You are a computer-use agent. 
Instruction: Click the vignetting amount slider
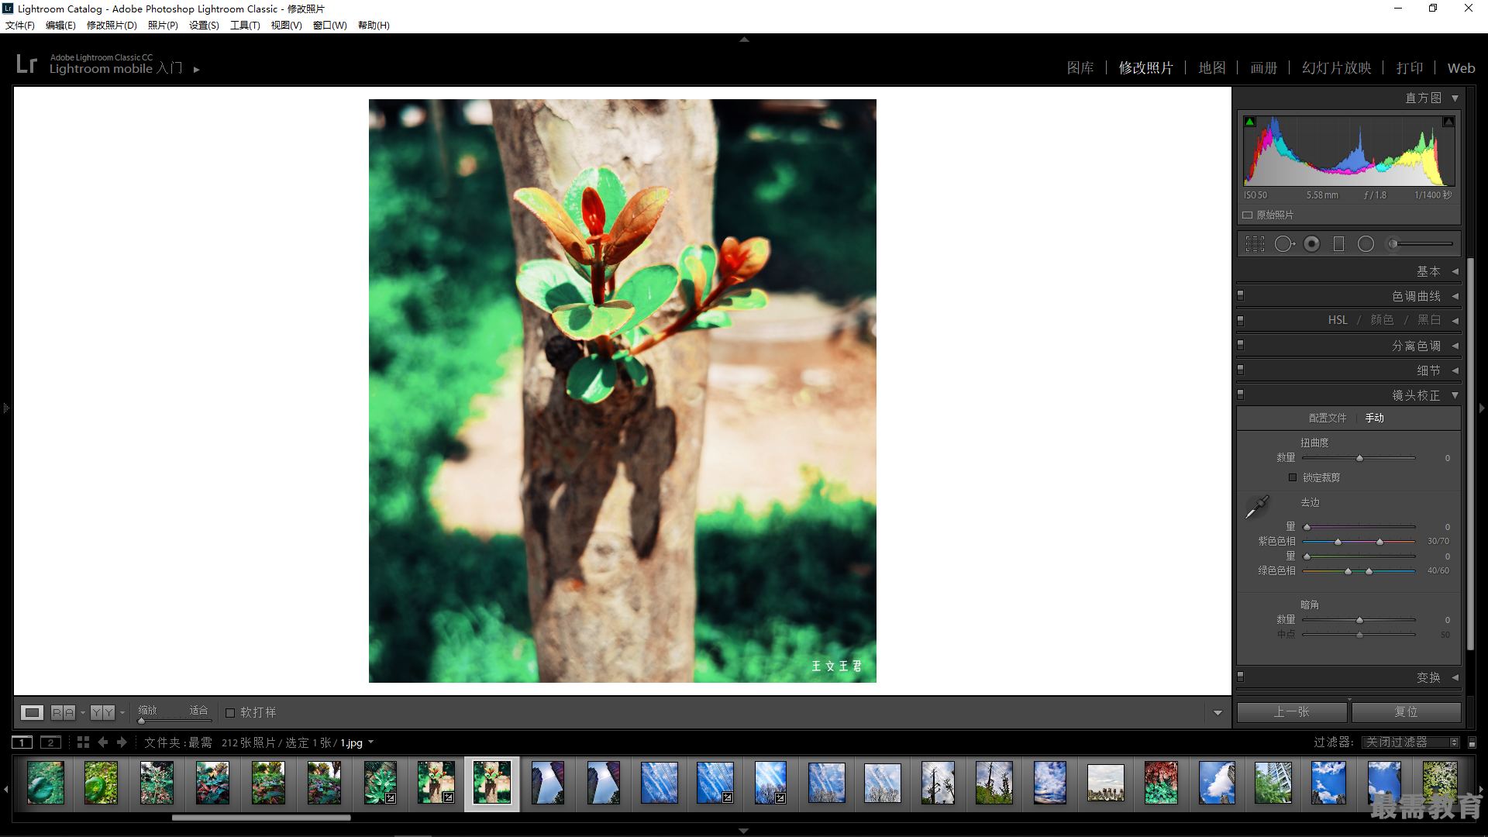pos(1359,620)
